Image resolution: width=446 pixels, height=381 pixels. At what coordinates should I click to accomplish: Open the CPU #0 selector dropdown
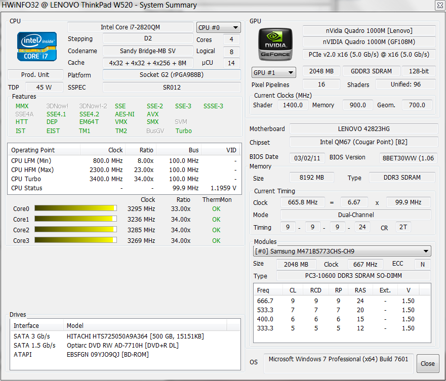219,28
